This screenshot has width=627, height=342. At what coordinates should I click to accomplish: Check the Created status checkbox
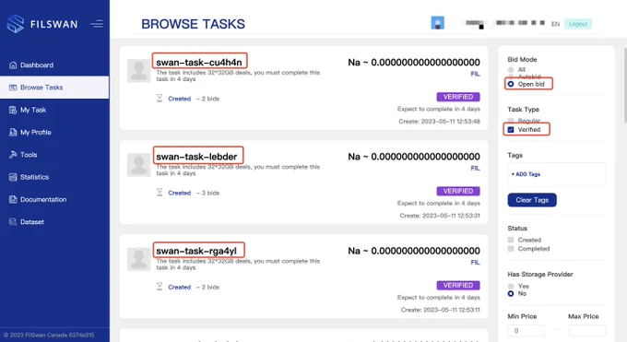click(x=511, y=240)
